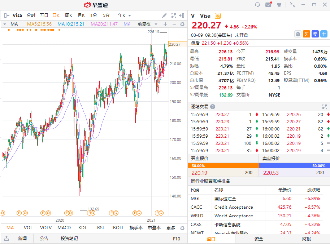Open 更多 indicators

point(171,228)
